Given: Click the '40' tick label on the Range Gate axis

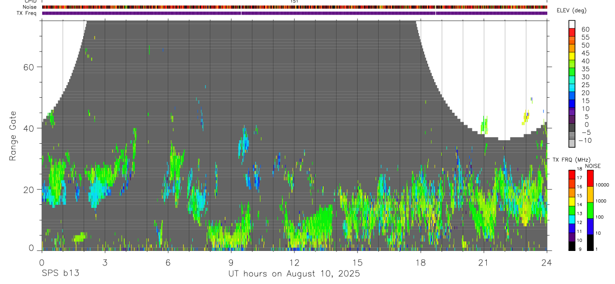Looking at the screenshot, I should (x=30, y=128).
